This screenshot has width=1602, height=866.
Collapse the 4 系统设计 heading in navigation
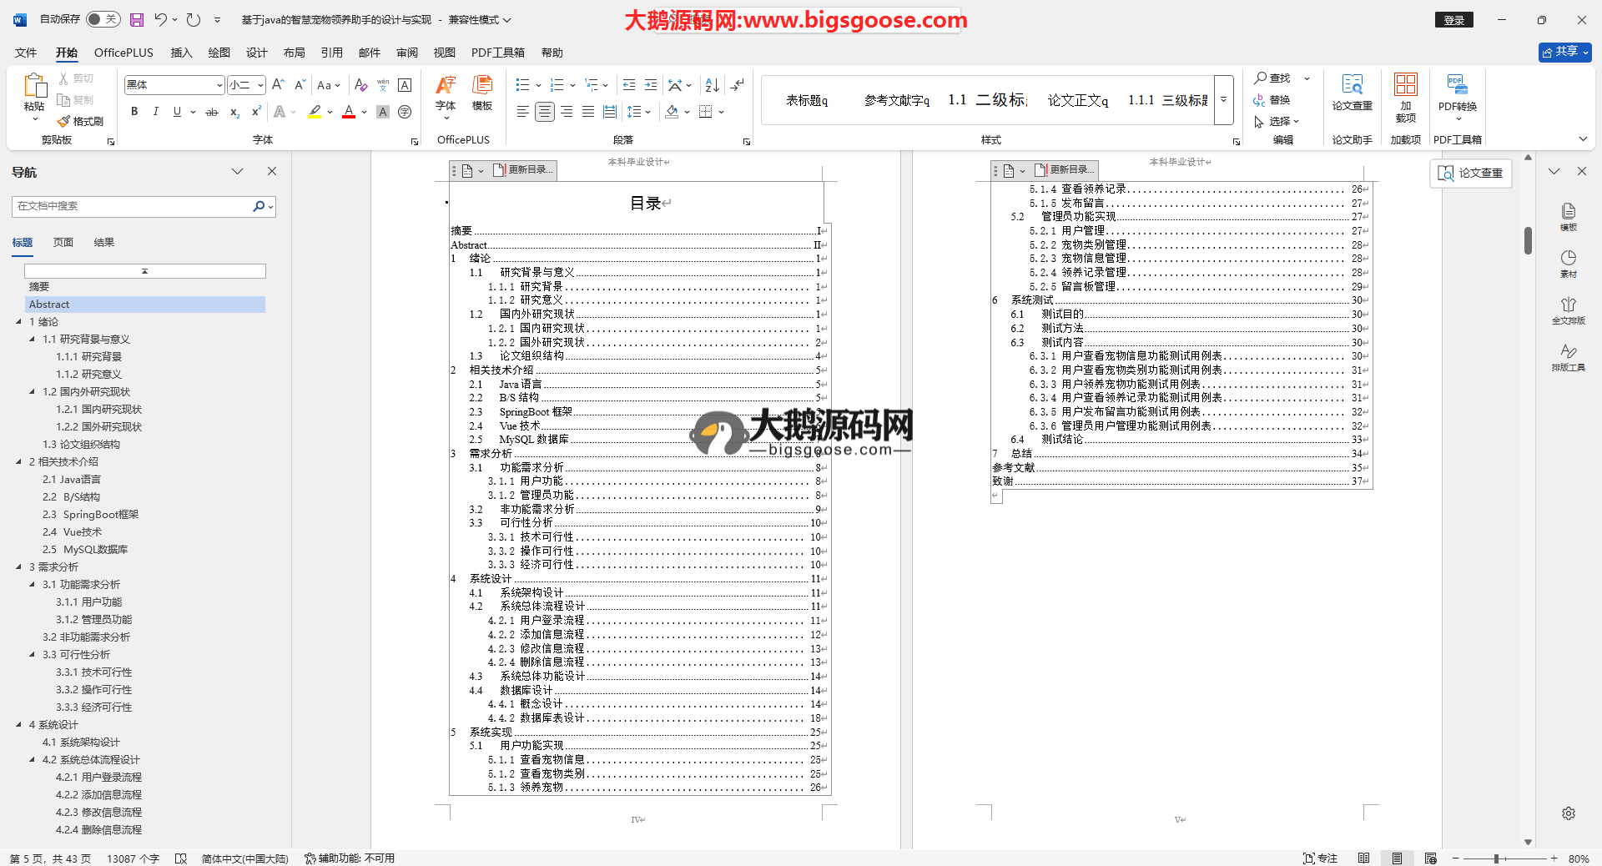19,724
